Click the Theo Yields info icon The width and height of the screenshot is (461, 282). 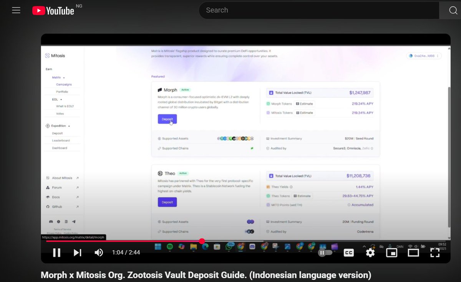[291, 187]
